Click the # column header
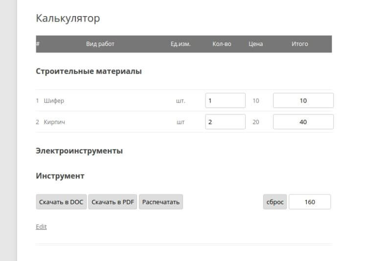Screen dimensions: 367x261 point(38,44)
